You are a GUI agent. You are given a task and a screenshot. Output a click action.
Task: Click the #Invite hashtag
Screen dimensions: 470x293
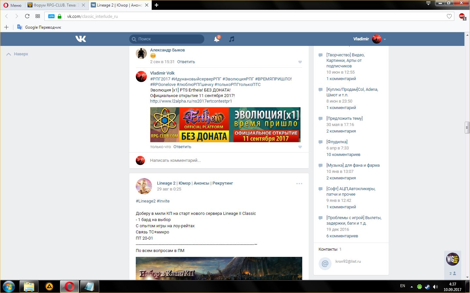tap(163, 201)
